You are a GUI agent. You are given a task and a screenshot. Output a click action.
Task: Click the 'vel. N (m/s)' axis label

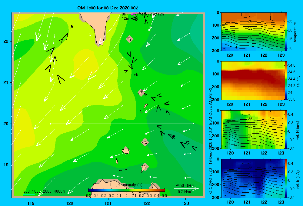click(298, 131)
